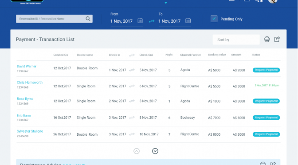Viewport: 298px width, 165px height.
Task: Click the Channel Partner column header
Action: click(190, 55)
